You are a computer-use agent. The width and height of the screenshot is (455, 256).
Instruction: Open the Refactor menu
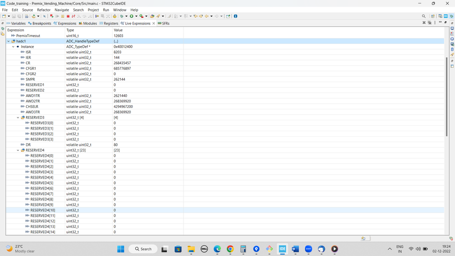pos(44,10)
